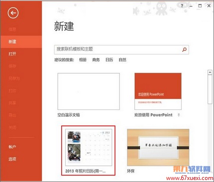Click the 日历 suggested search link
This screenshot has width=214, height=182.
point(109,60)
